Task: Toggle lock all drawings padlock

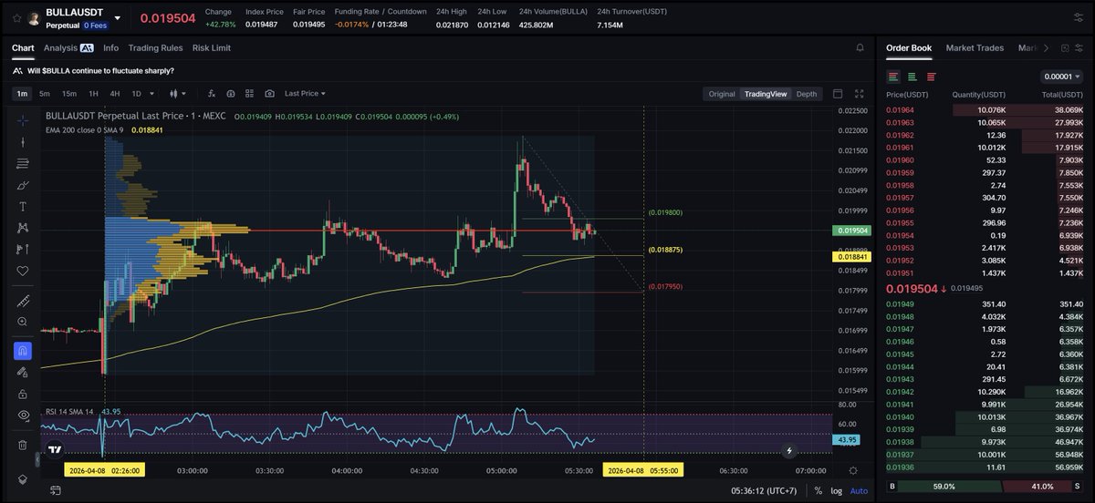Action: coord(23,394)
